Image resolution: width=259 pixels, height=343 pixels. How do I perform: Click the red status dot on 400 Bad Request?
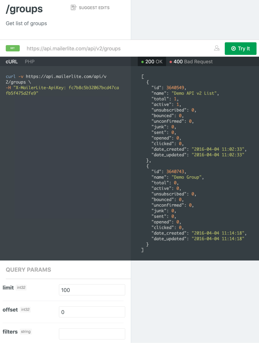click(x=171, y=61)
